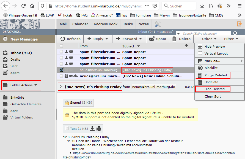The image size is (245, 159).
Task: Open the search options dropdown arrow
Action: [x=178, y=34]
